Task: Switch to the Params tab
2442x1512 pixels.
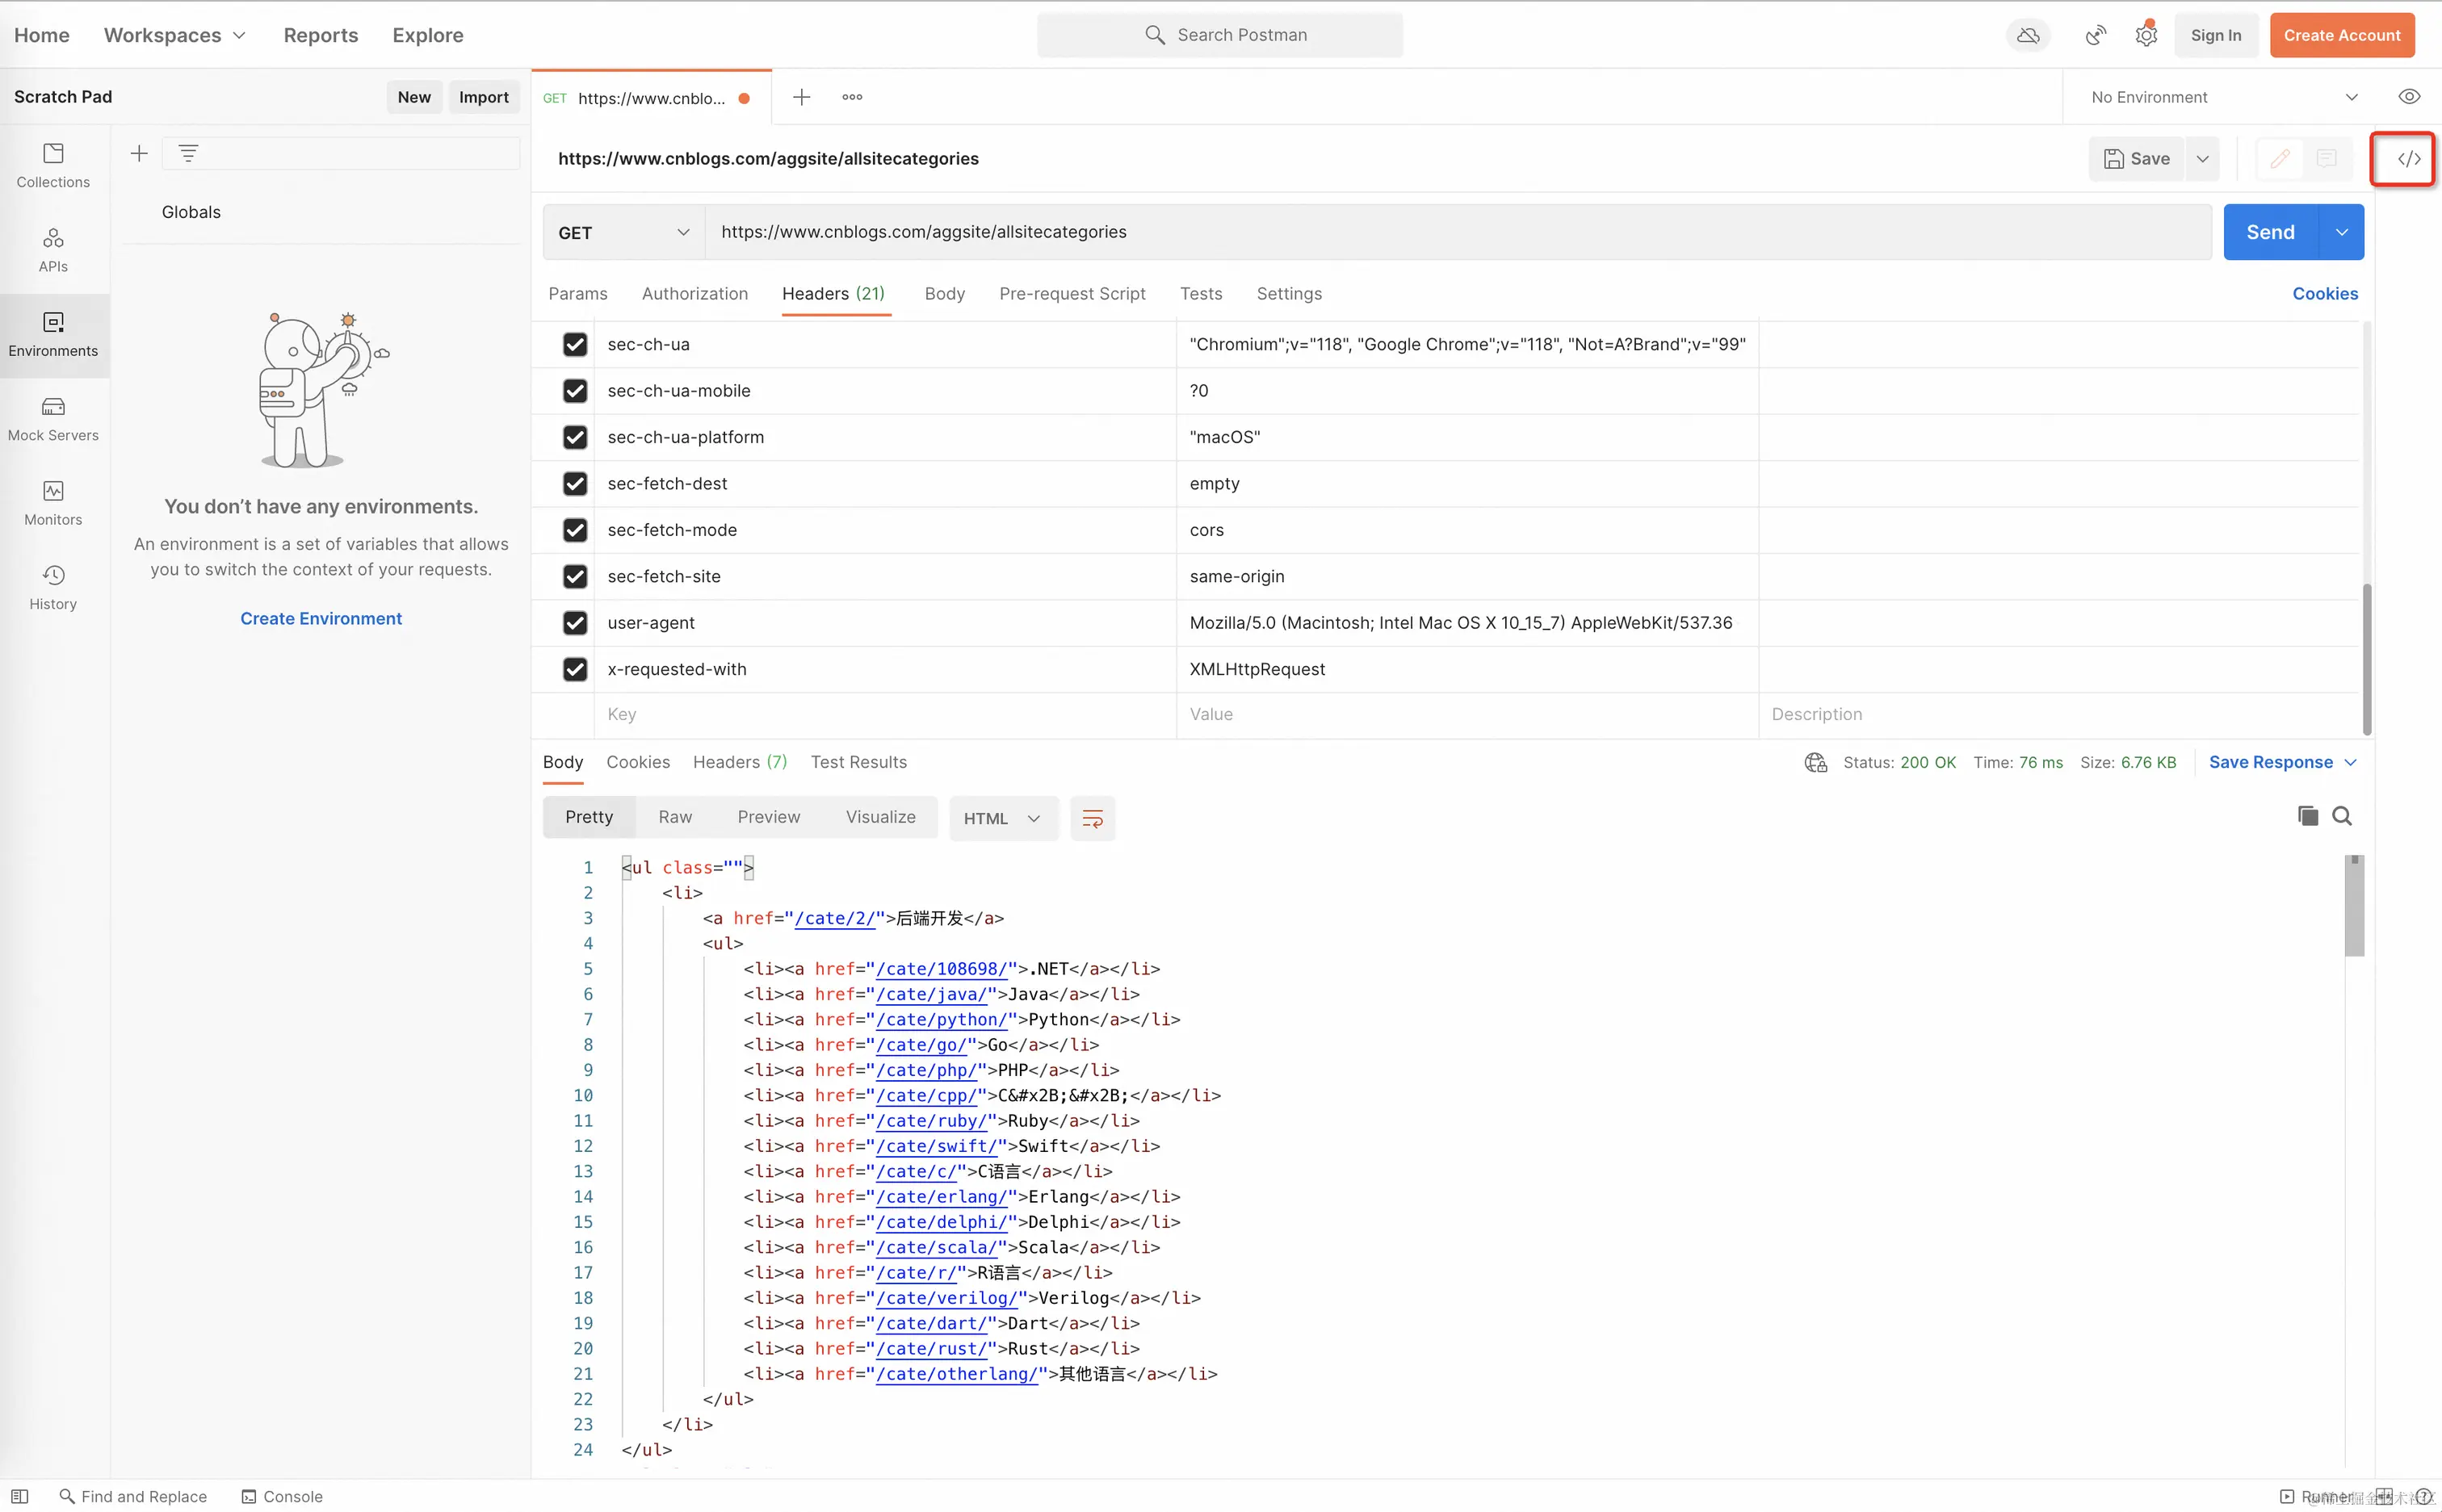Action: coord(577,293)
